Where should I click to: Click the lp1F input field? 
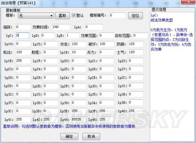pyautogui.click(x=51, y=61)
